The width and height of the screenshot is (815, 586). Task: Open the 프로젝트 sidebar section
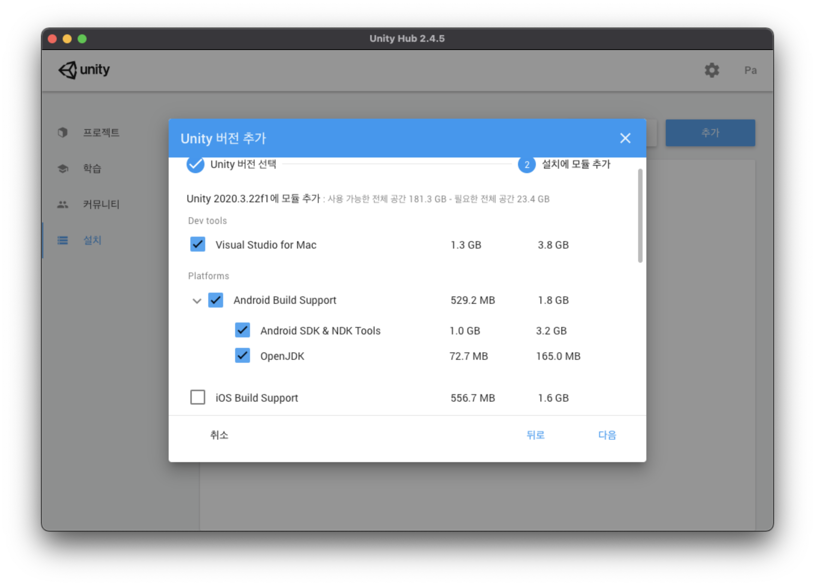click(101, 132)
